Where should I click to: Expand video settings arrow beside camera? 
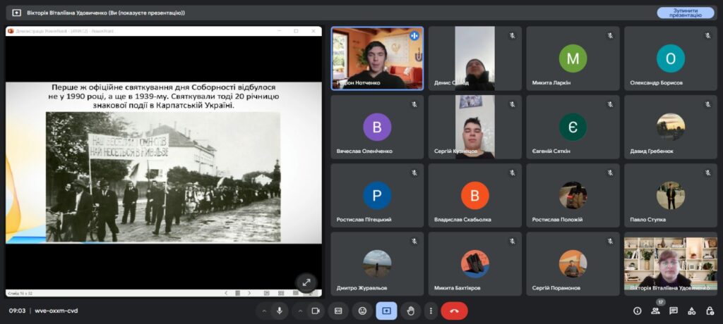coord(300,311)
